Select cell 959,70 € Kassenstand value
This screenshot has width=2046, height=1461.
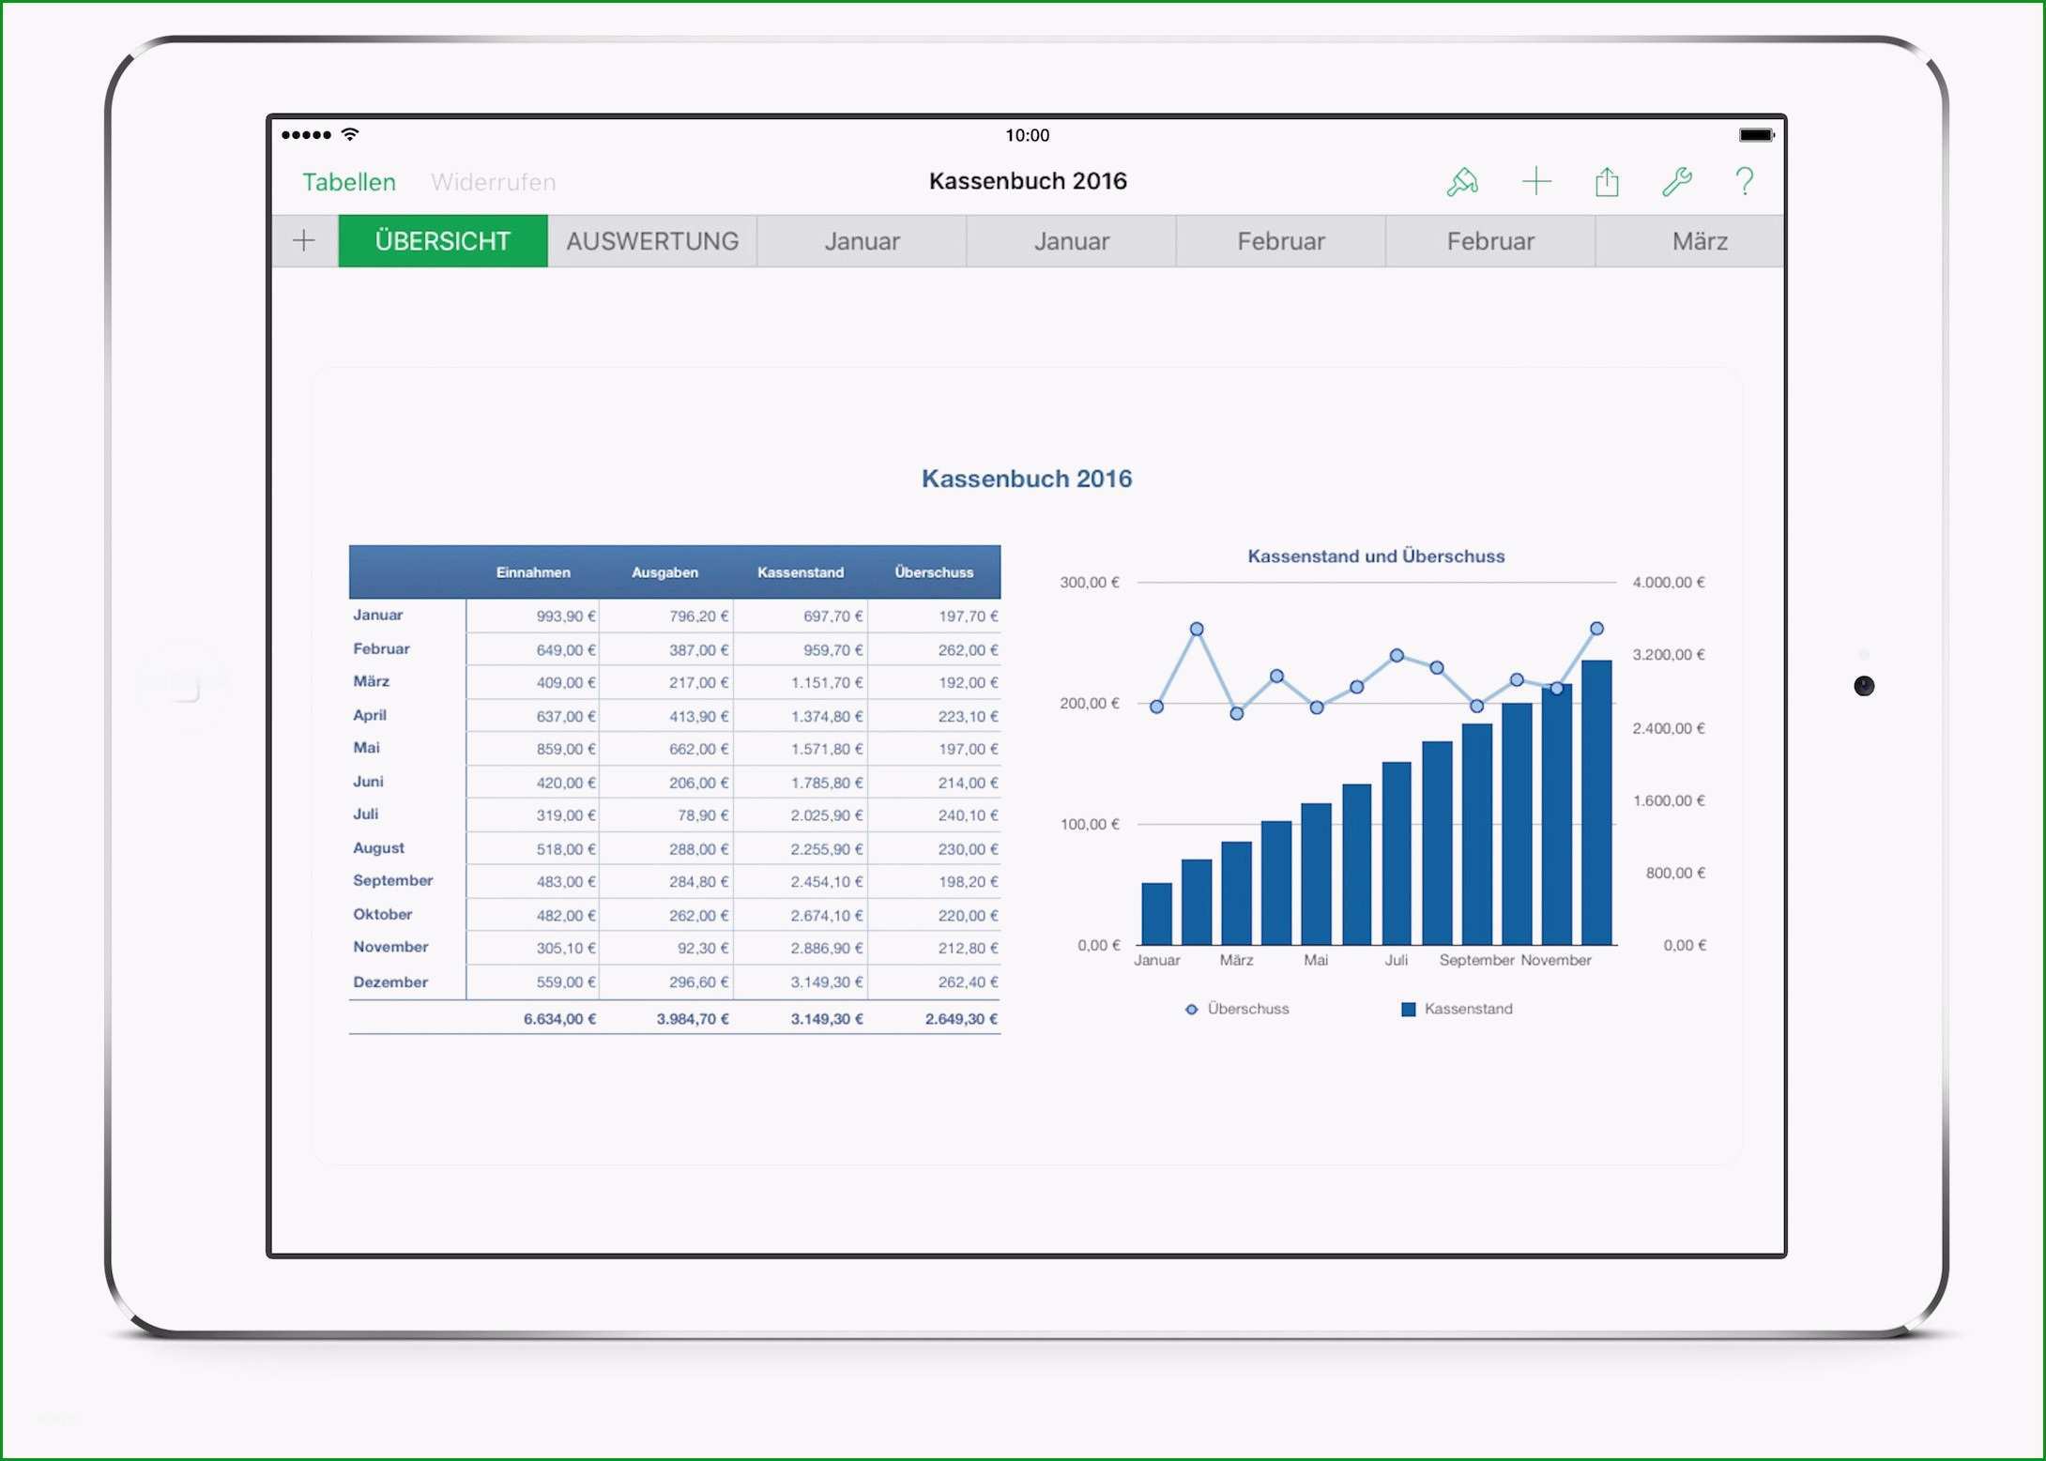coord(801,649)
